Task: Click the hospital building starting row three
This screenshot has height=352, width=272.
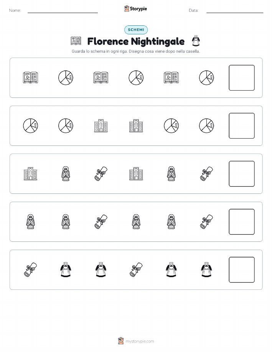Action: [31, 174]
